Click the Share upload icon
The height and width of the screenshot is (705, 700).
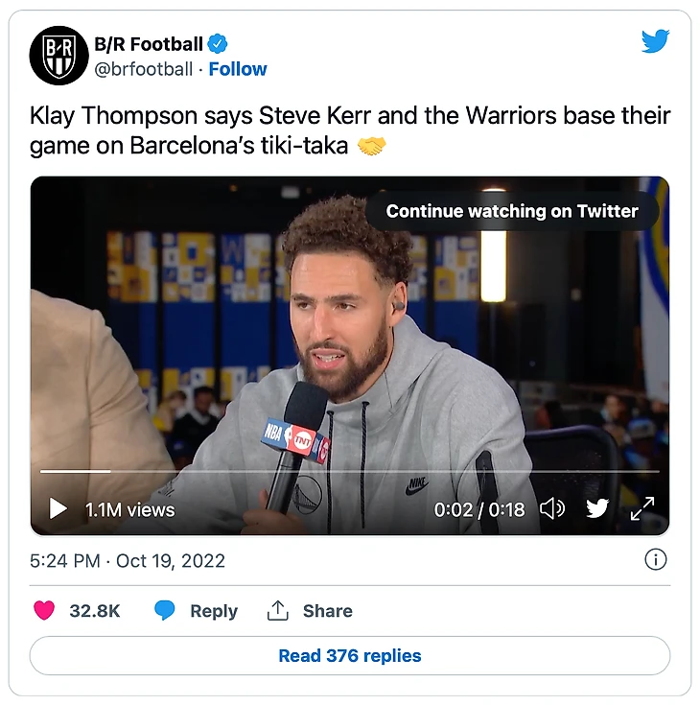[278, 611]
